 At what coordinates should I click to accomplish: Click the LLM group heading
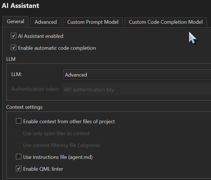coord(11,59)
